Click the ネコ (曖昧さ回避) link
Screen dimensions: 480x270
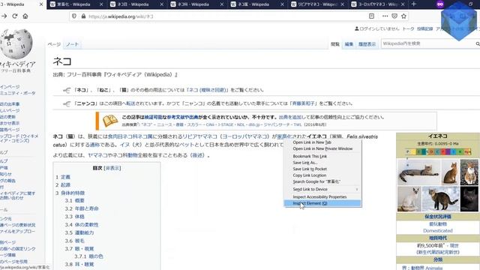[x=208, y=90]
